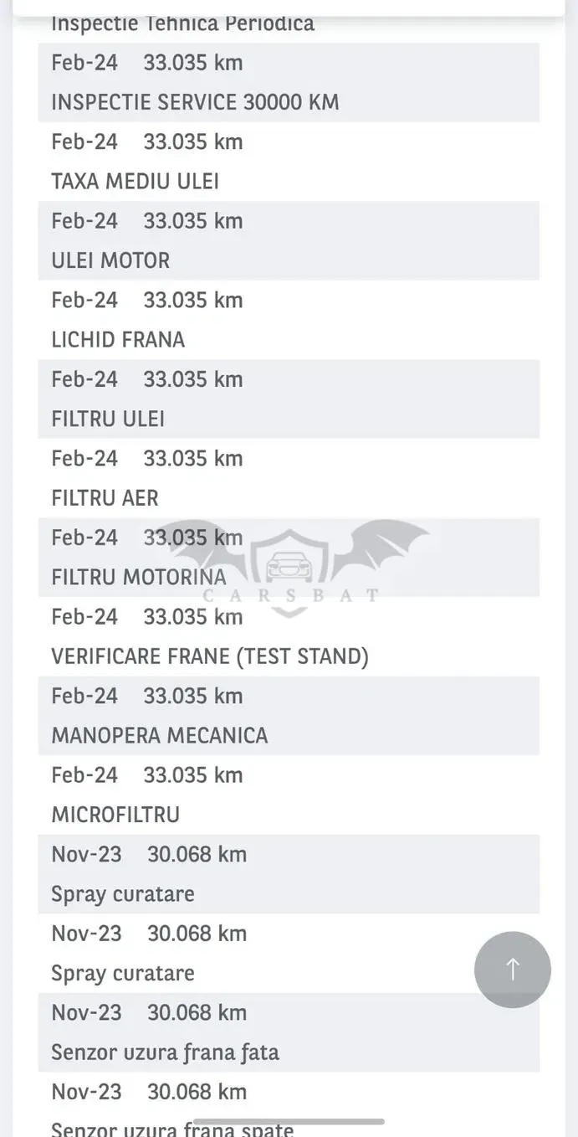Select the LICHID FRANA entry

click(289, 320)
